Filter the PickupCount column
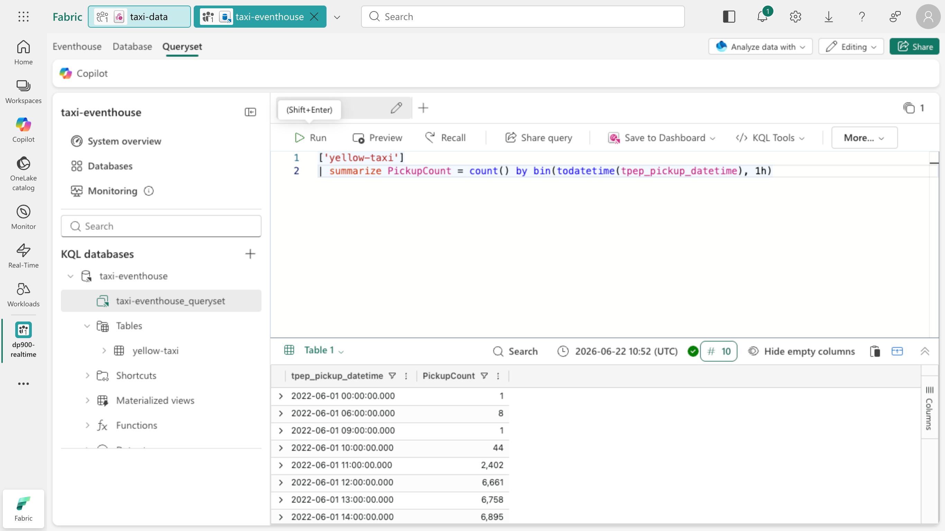Viewport: 945px width, 531px height. (484, 375)
